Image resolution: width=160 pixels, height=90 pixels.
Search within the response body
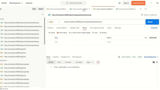click(157, 62)
